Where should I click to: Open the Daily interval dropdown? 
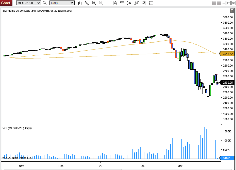pyautogui.click(x=62, y=3)
